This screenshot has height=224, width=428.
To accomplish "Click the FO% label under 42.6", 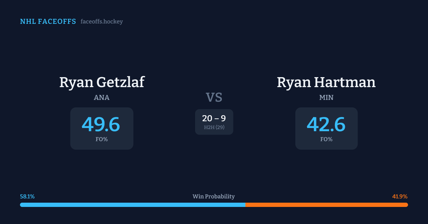I will tap(326, 139).
